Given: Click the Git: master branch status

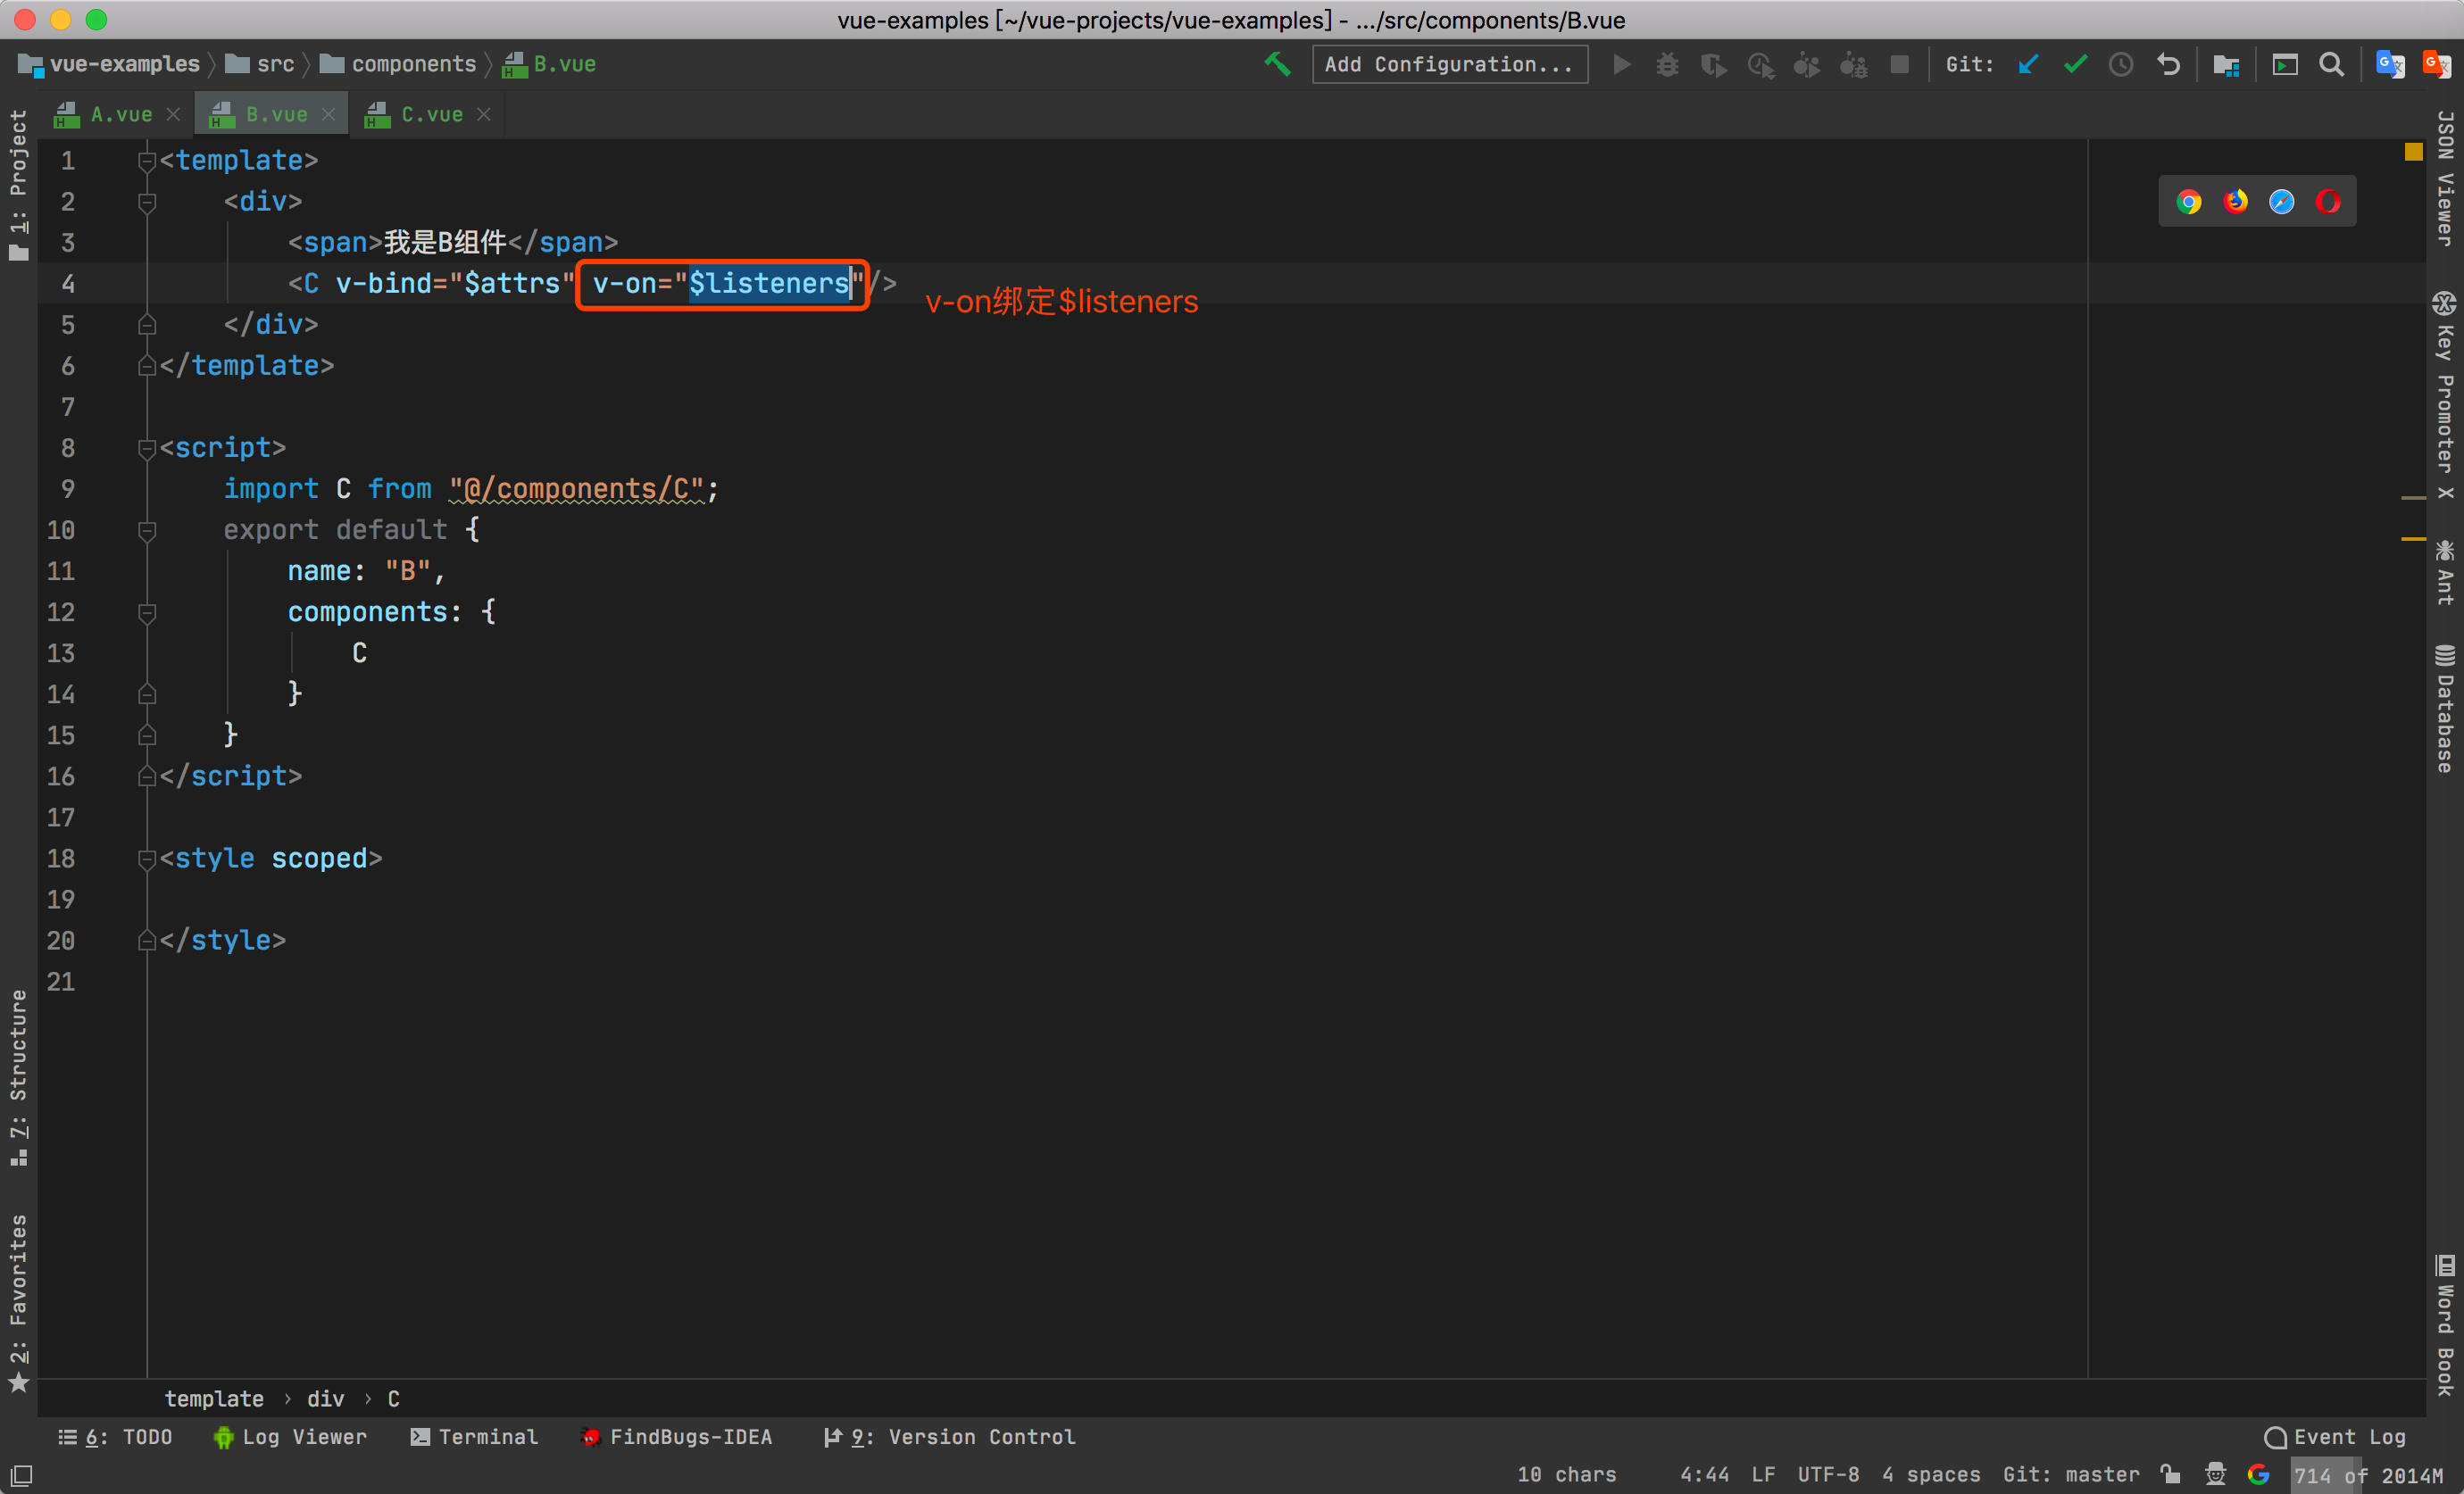Looking at the screenshot, I should 2071,1474.
